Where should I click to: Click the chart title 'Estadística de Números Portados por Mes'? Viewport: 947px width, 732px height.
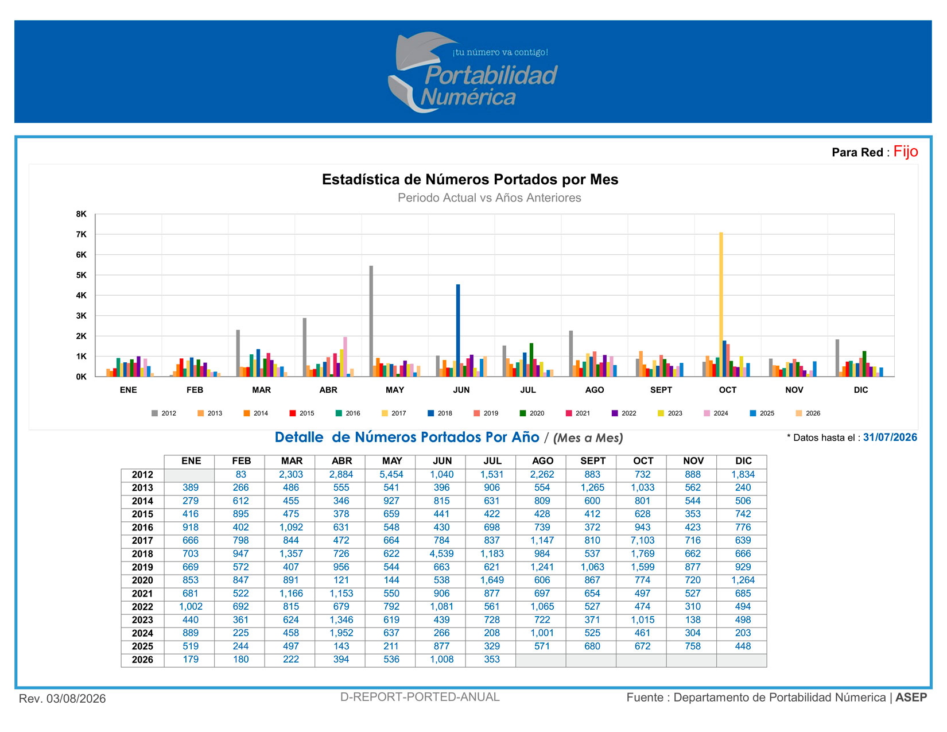coord(470,180)
